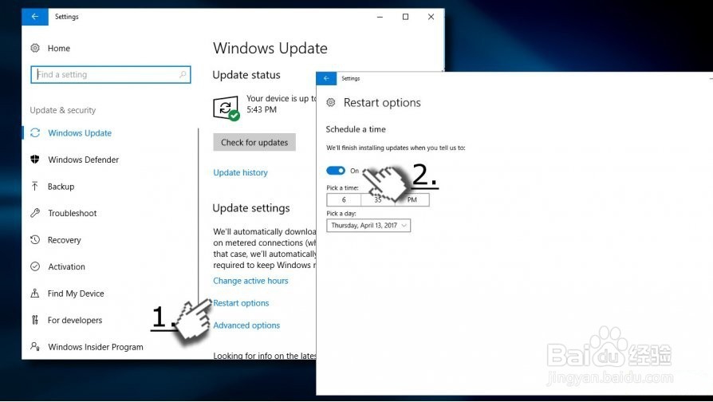Open Find My Device page
Image resolution: width=713 pixels, height=402 pixels.
pos(76,294)
